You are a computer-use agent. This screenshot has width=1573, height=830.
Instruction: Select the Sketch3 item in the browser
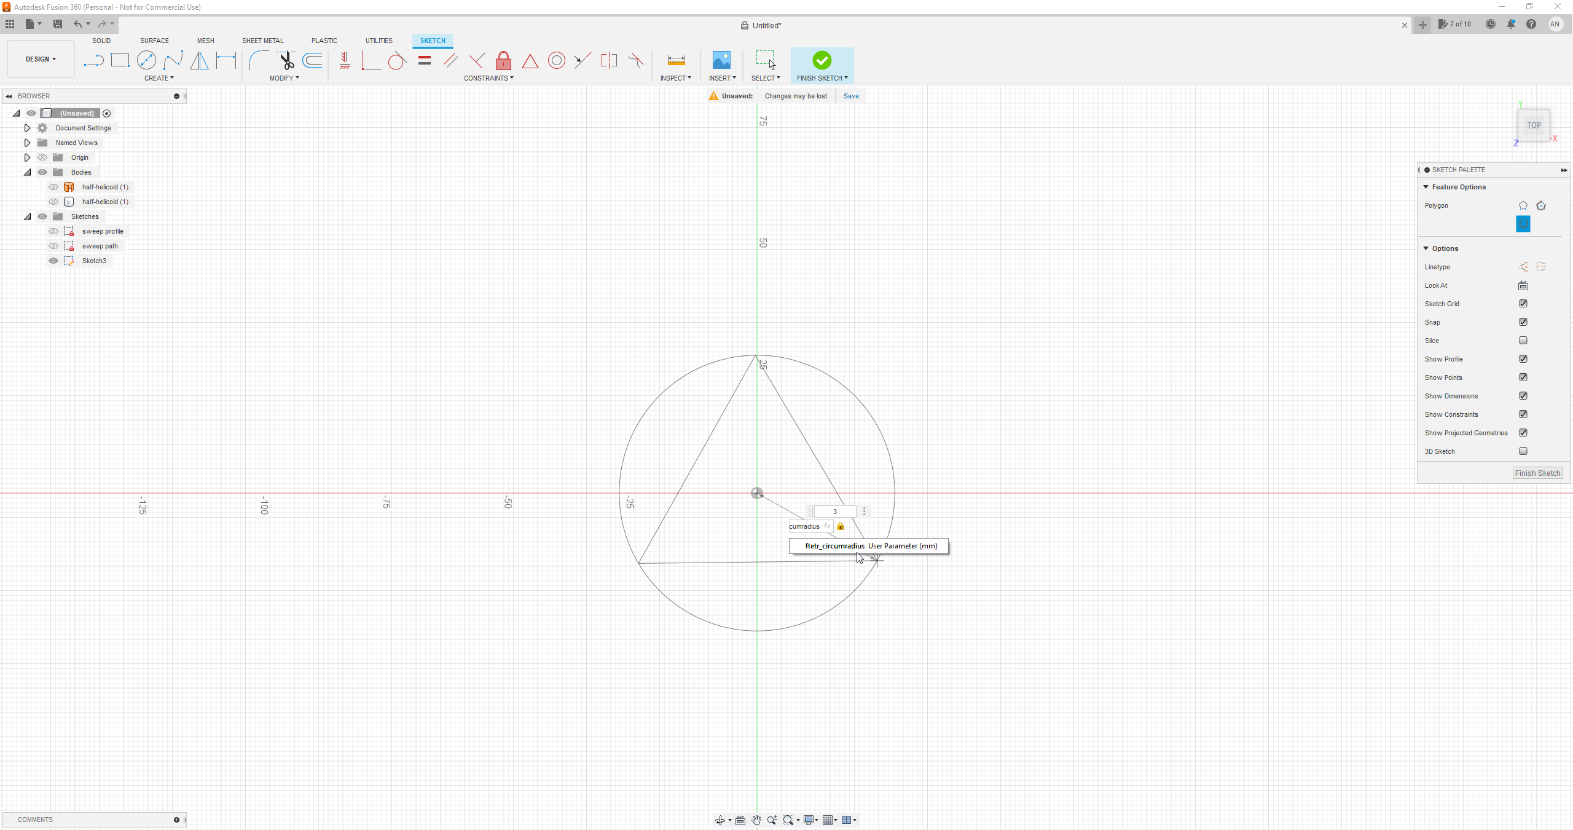[94, 261]
